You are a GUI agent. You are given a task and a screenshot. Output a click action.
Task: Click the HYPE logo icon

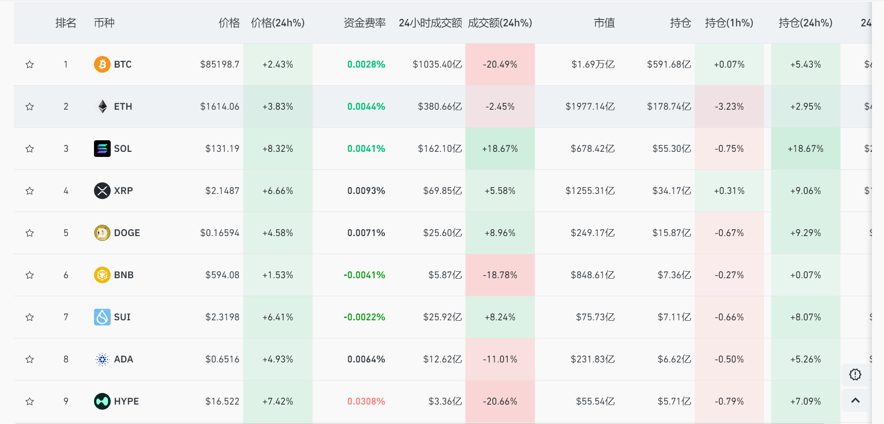(102, 401)
